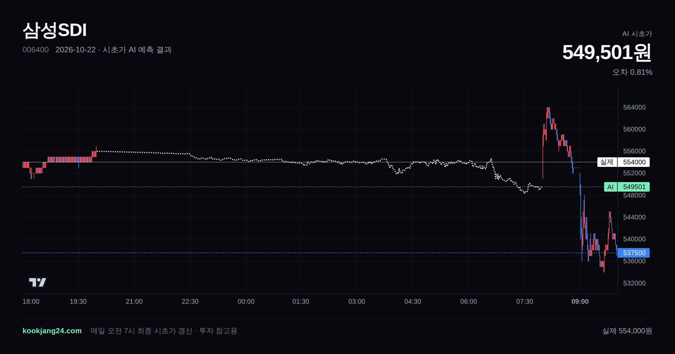
Task: Click the 03:00 time axis label
Action: click(357, 301)
